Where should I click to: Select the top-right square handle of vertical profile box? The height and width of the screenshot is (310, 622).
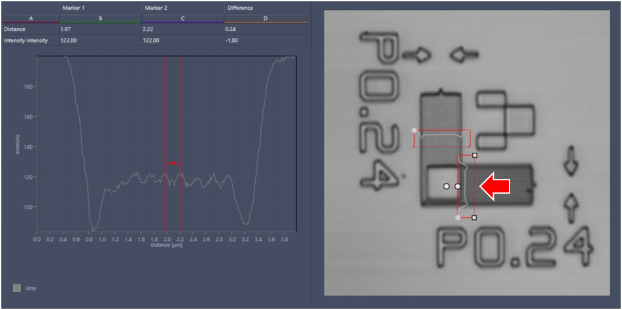tap(475, 155)
